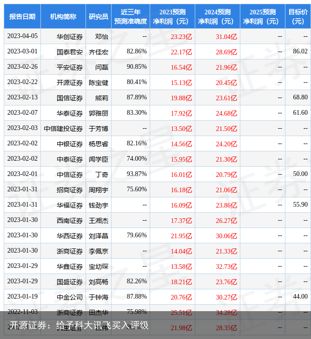The image size is (311, 339).
Task: Click the 23.23亿 profit forecast
Action: tap(181, 37)
